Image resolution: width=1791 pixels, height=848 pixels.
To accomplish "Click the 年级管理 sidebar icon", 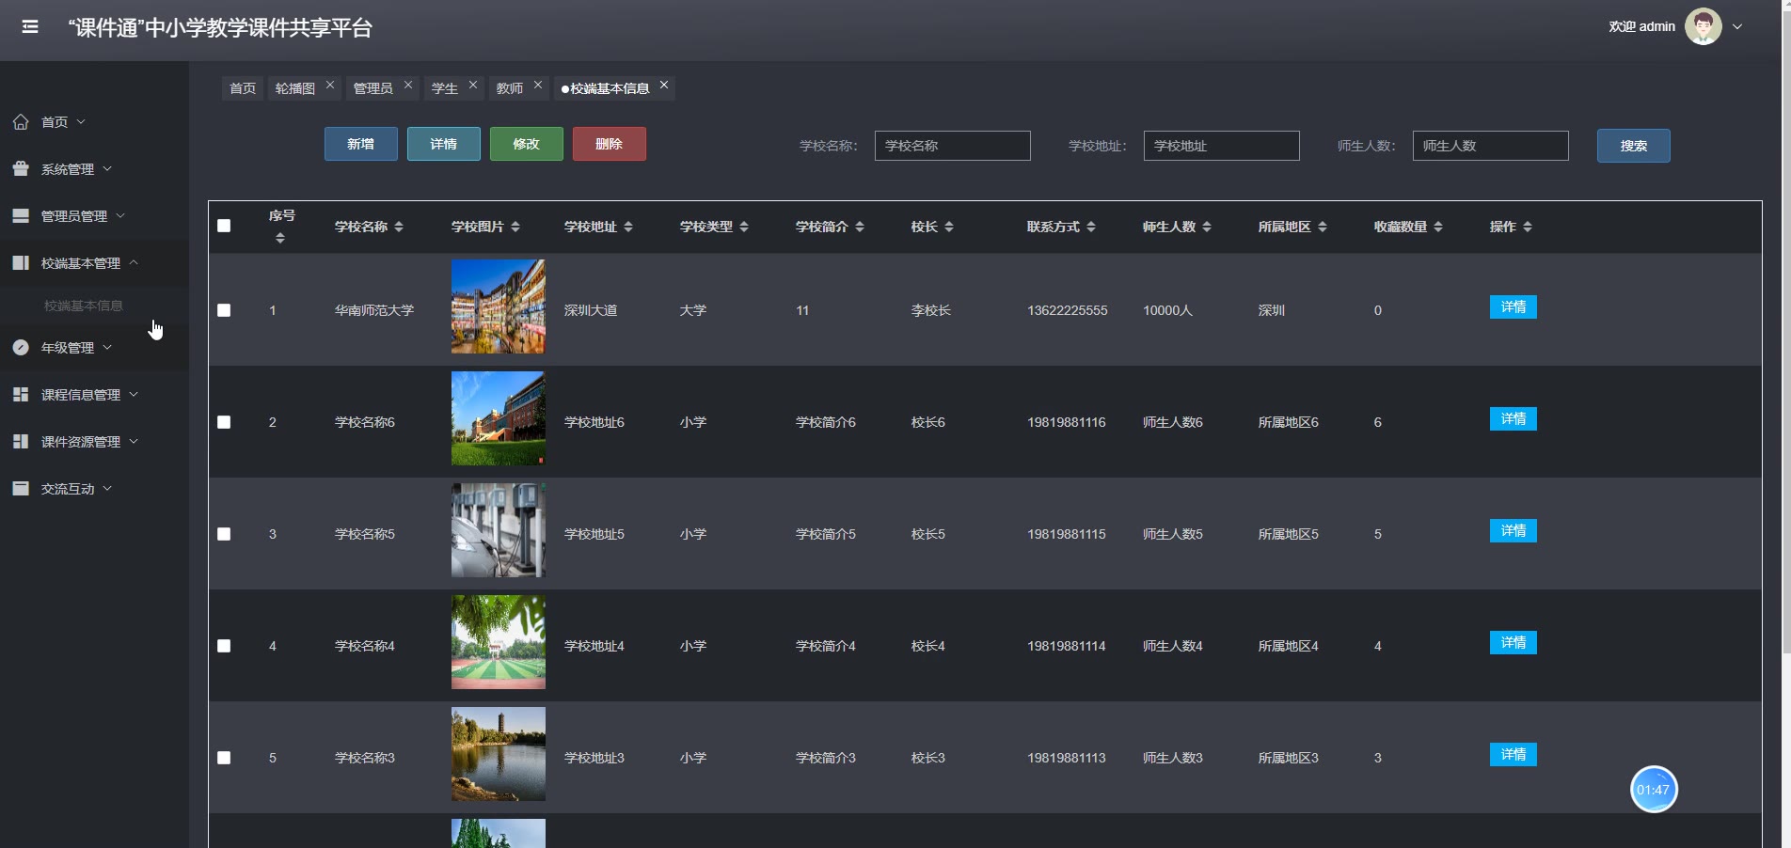I will [21, 347].
